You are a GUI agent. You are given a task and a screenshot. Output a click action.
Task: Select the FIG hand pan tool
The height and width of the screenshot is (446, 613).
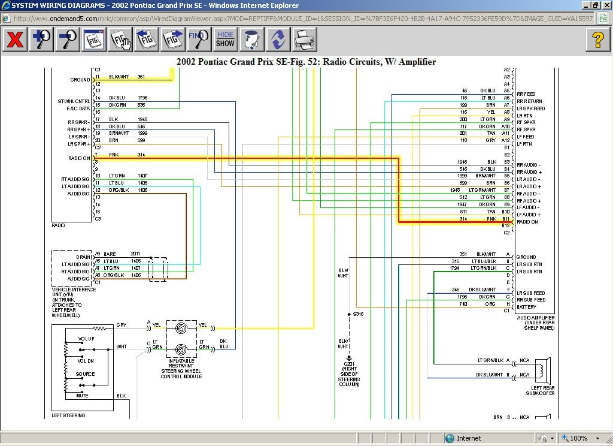(120, 39)
